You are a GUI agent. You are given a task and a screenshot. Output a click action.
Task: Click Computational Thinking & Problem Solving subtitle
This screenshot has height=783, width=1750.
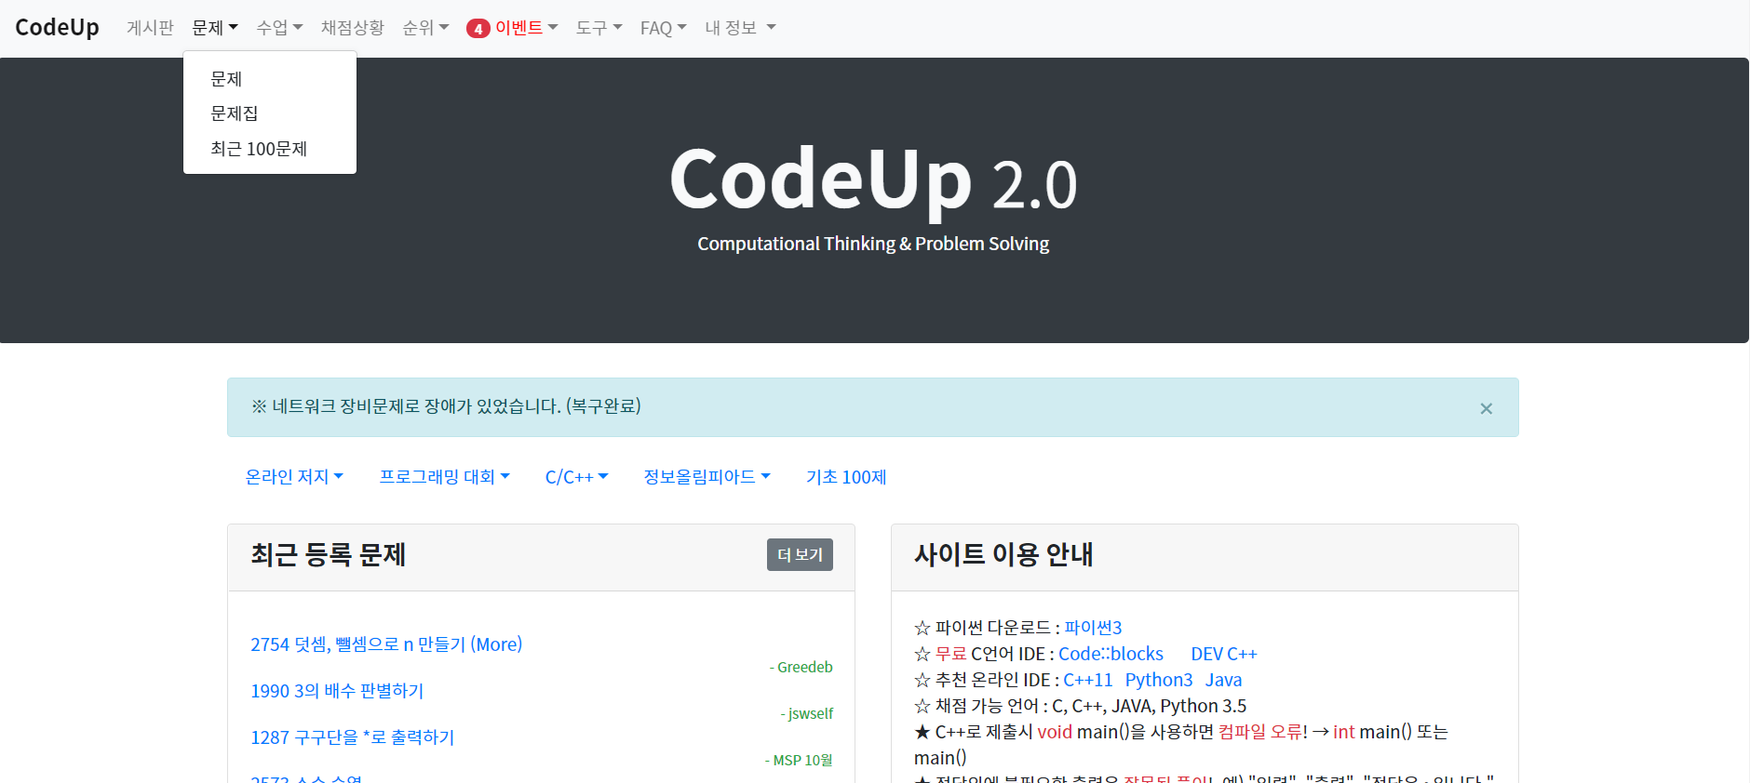873,244
